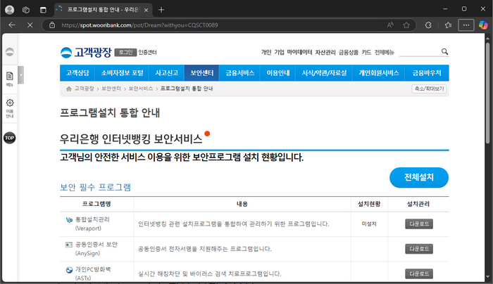This screenshot has height=284, width=493.
Task: Click the Copilot icon in browser toolbar
Action: pos(483,25)
